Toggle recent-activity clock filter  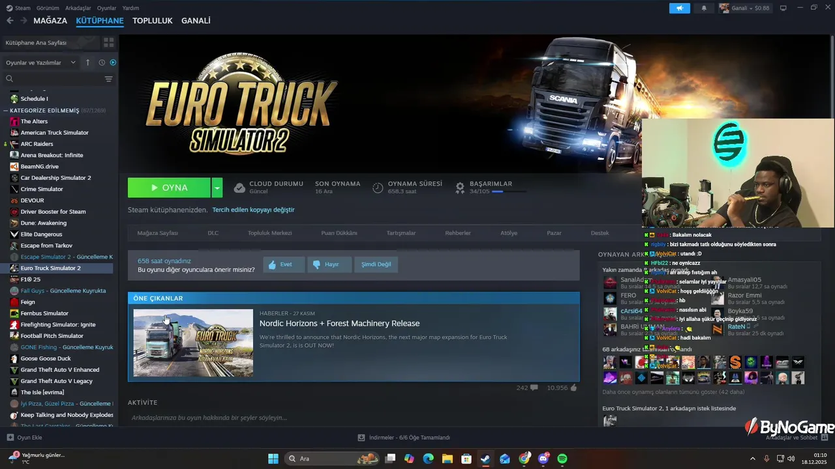tap(102, 63)
